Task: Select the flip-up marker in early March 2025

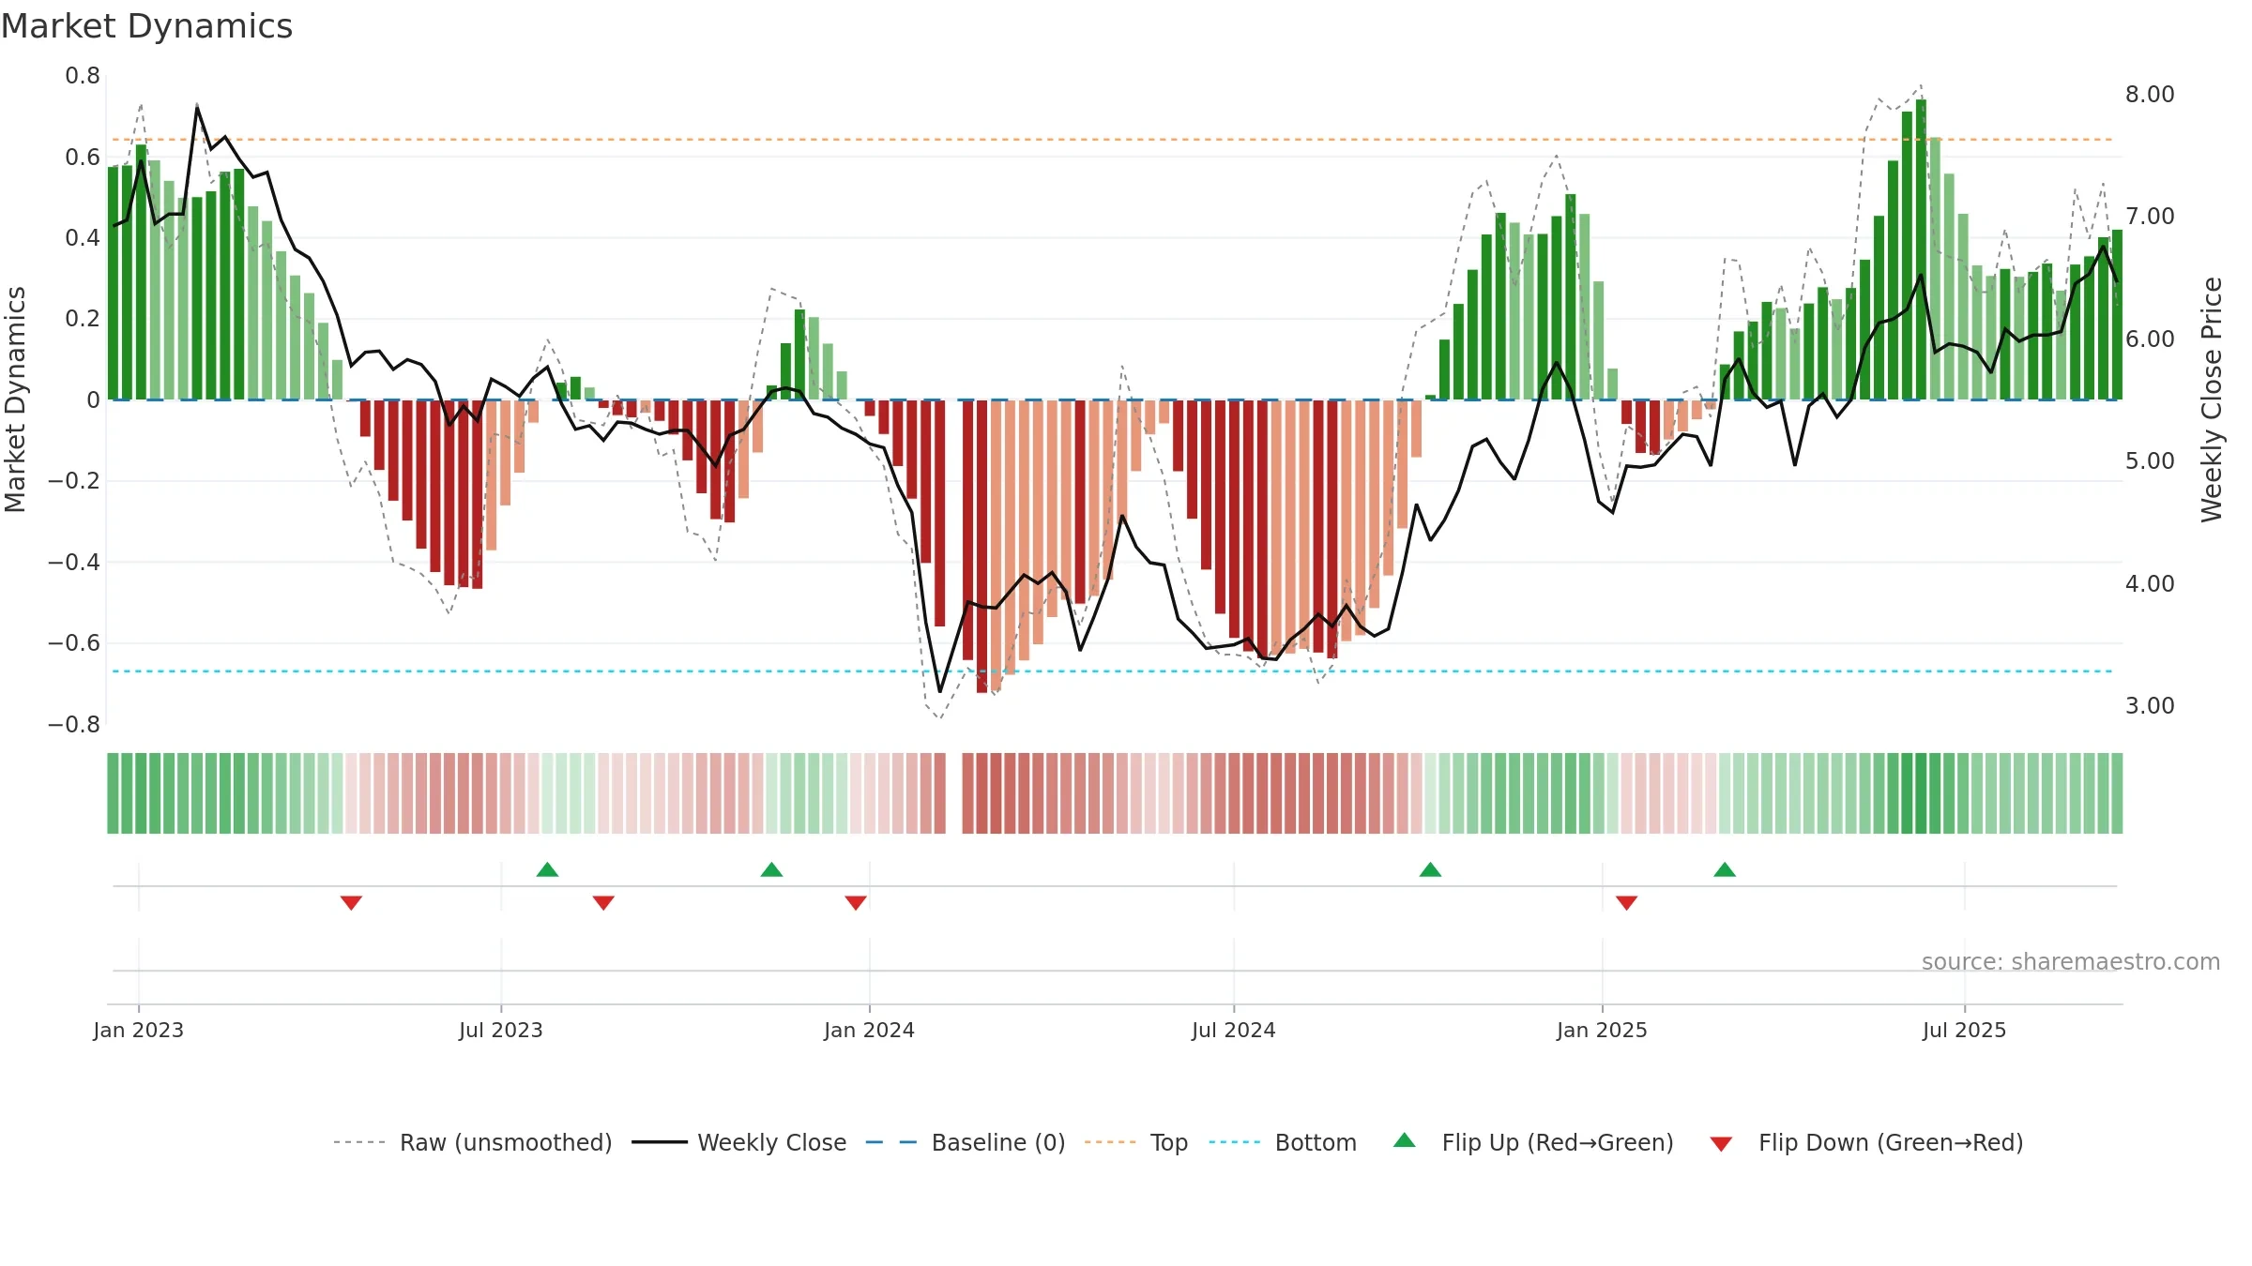Action: [1725, 869]
